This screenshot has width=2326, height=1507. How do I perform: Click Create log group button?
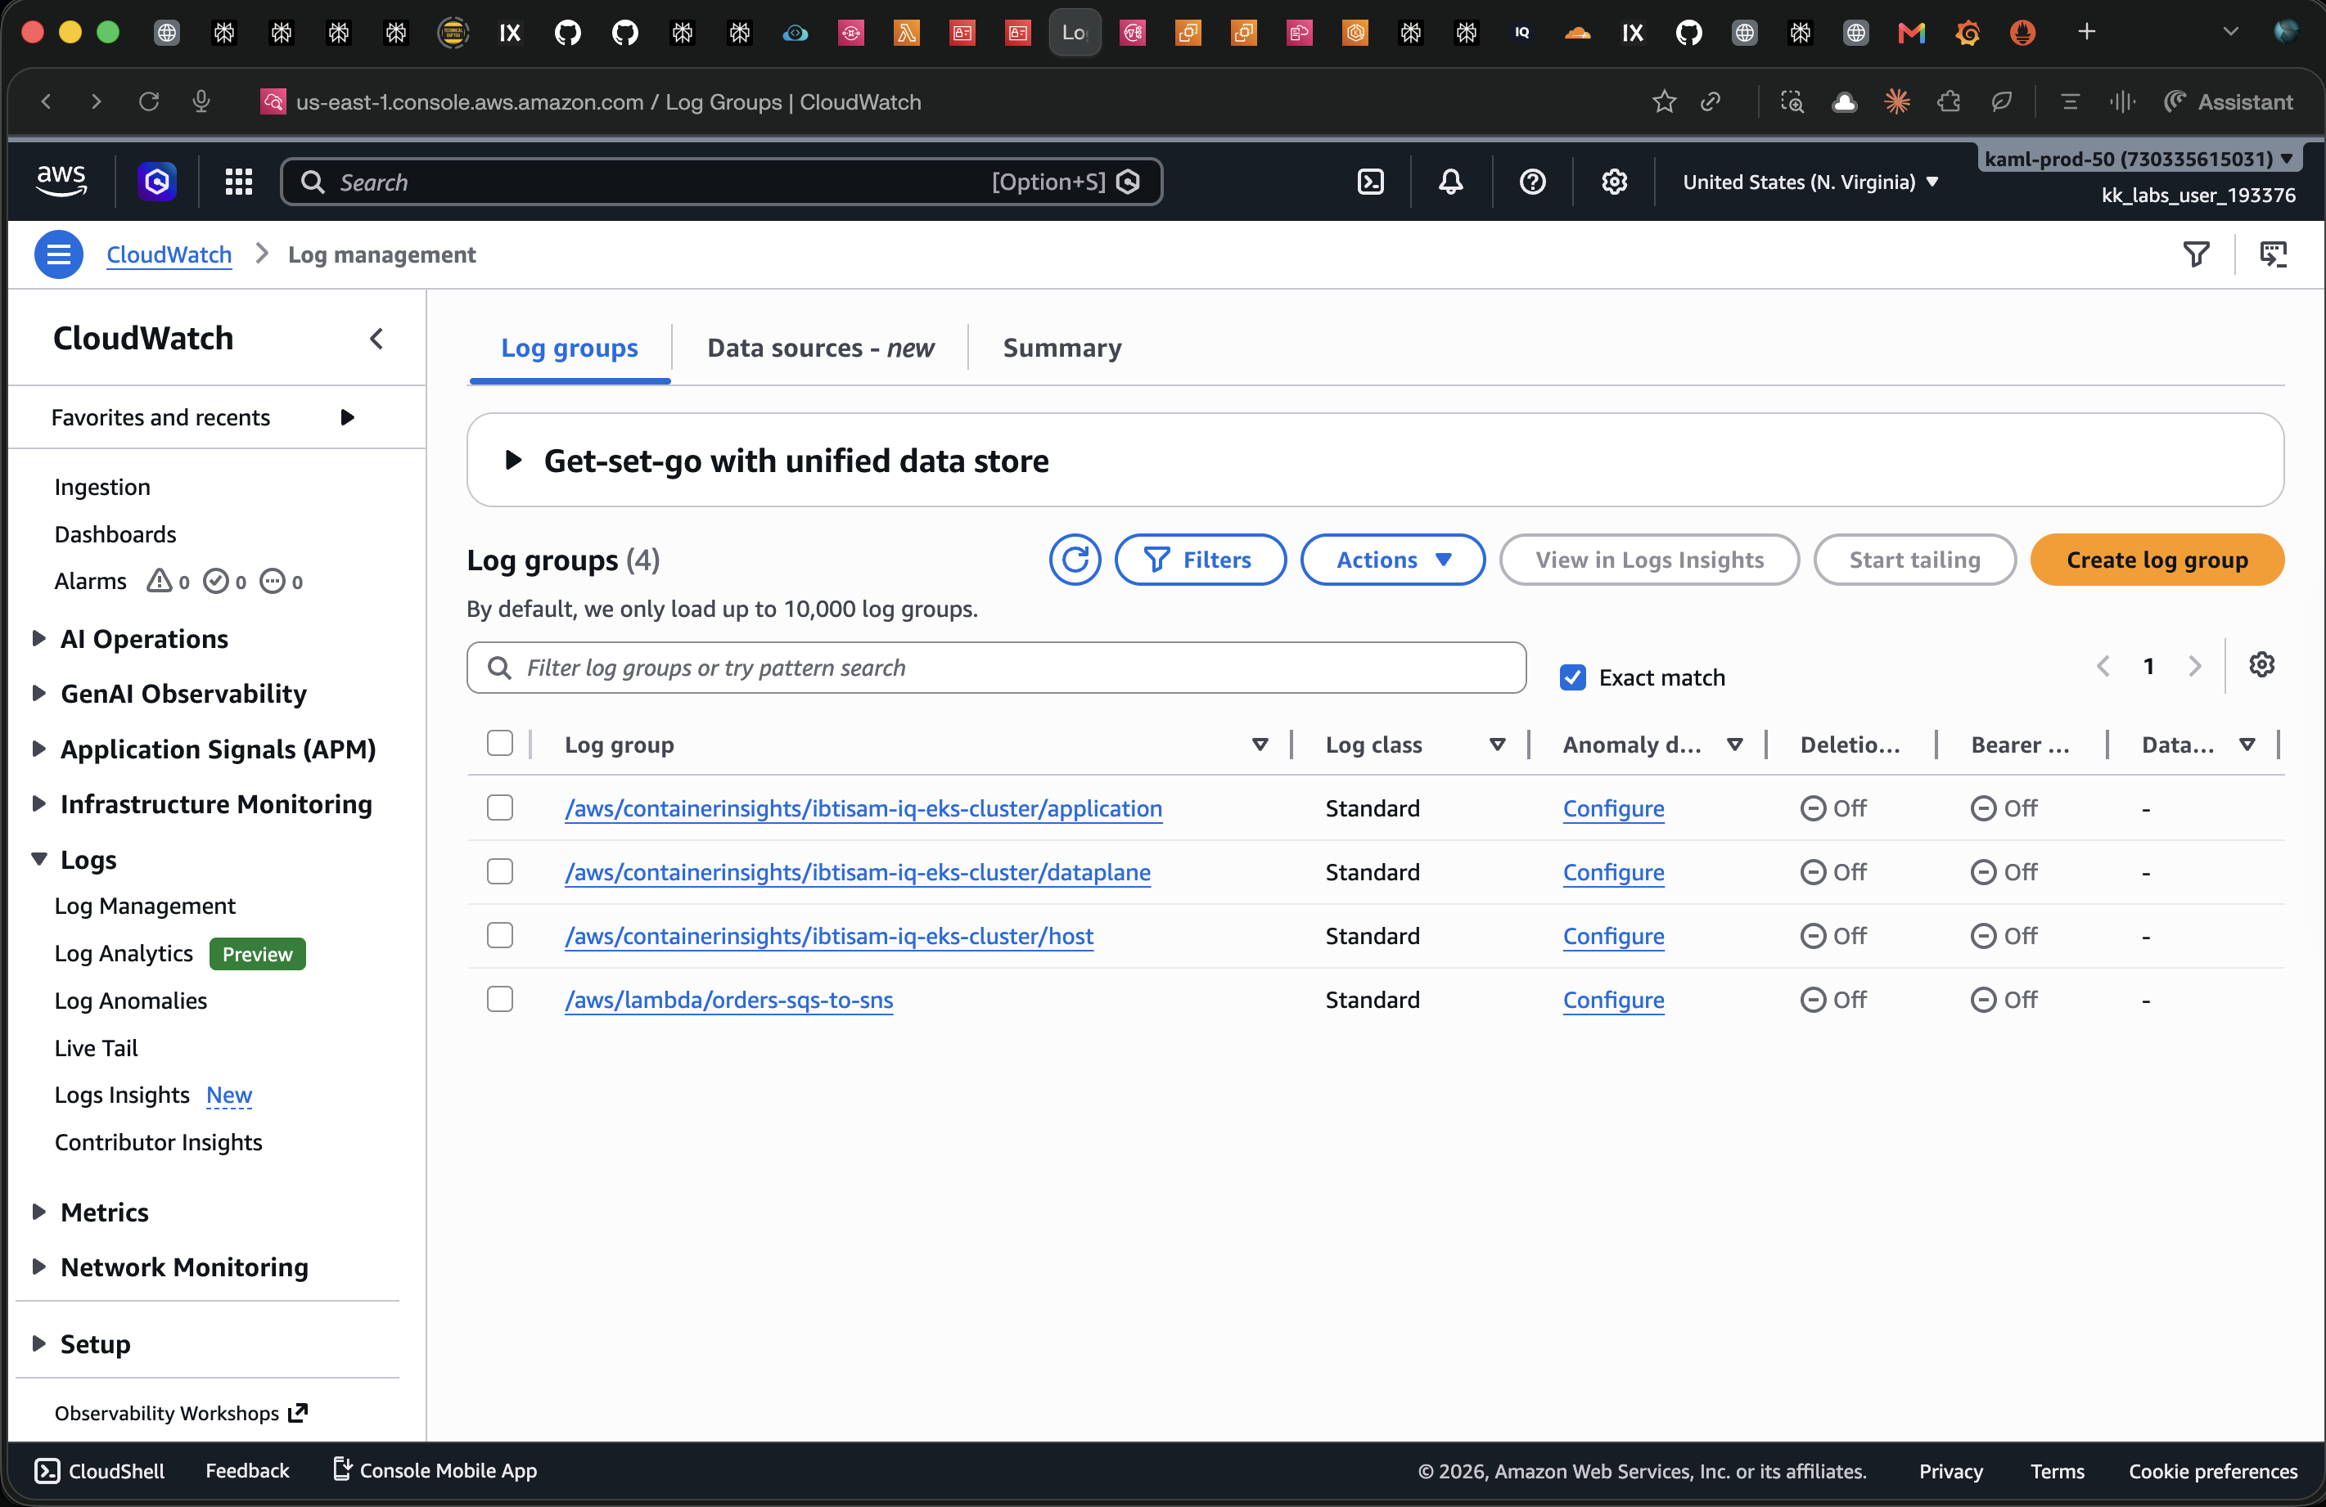(x=2156, y=560)
